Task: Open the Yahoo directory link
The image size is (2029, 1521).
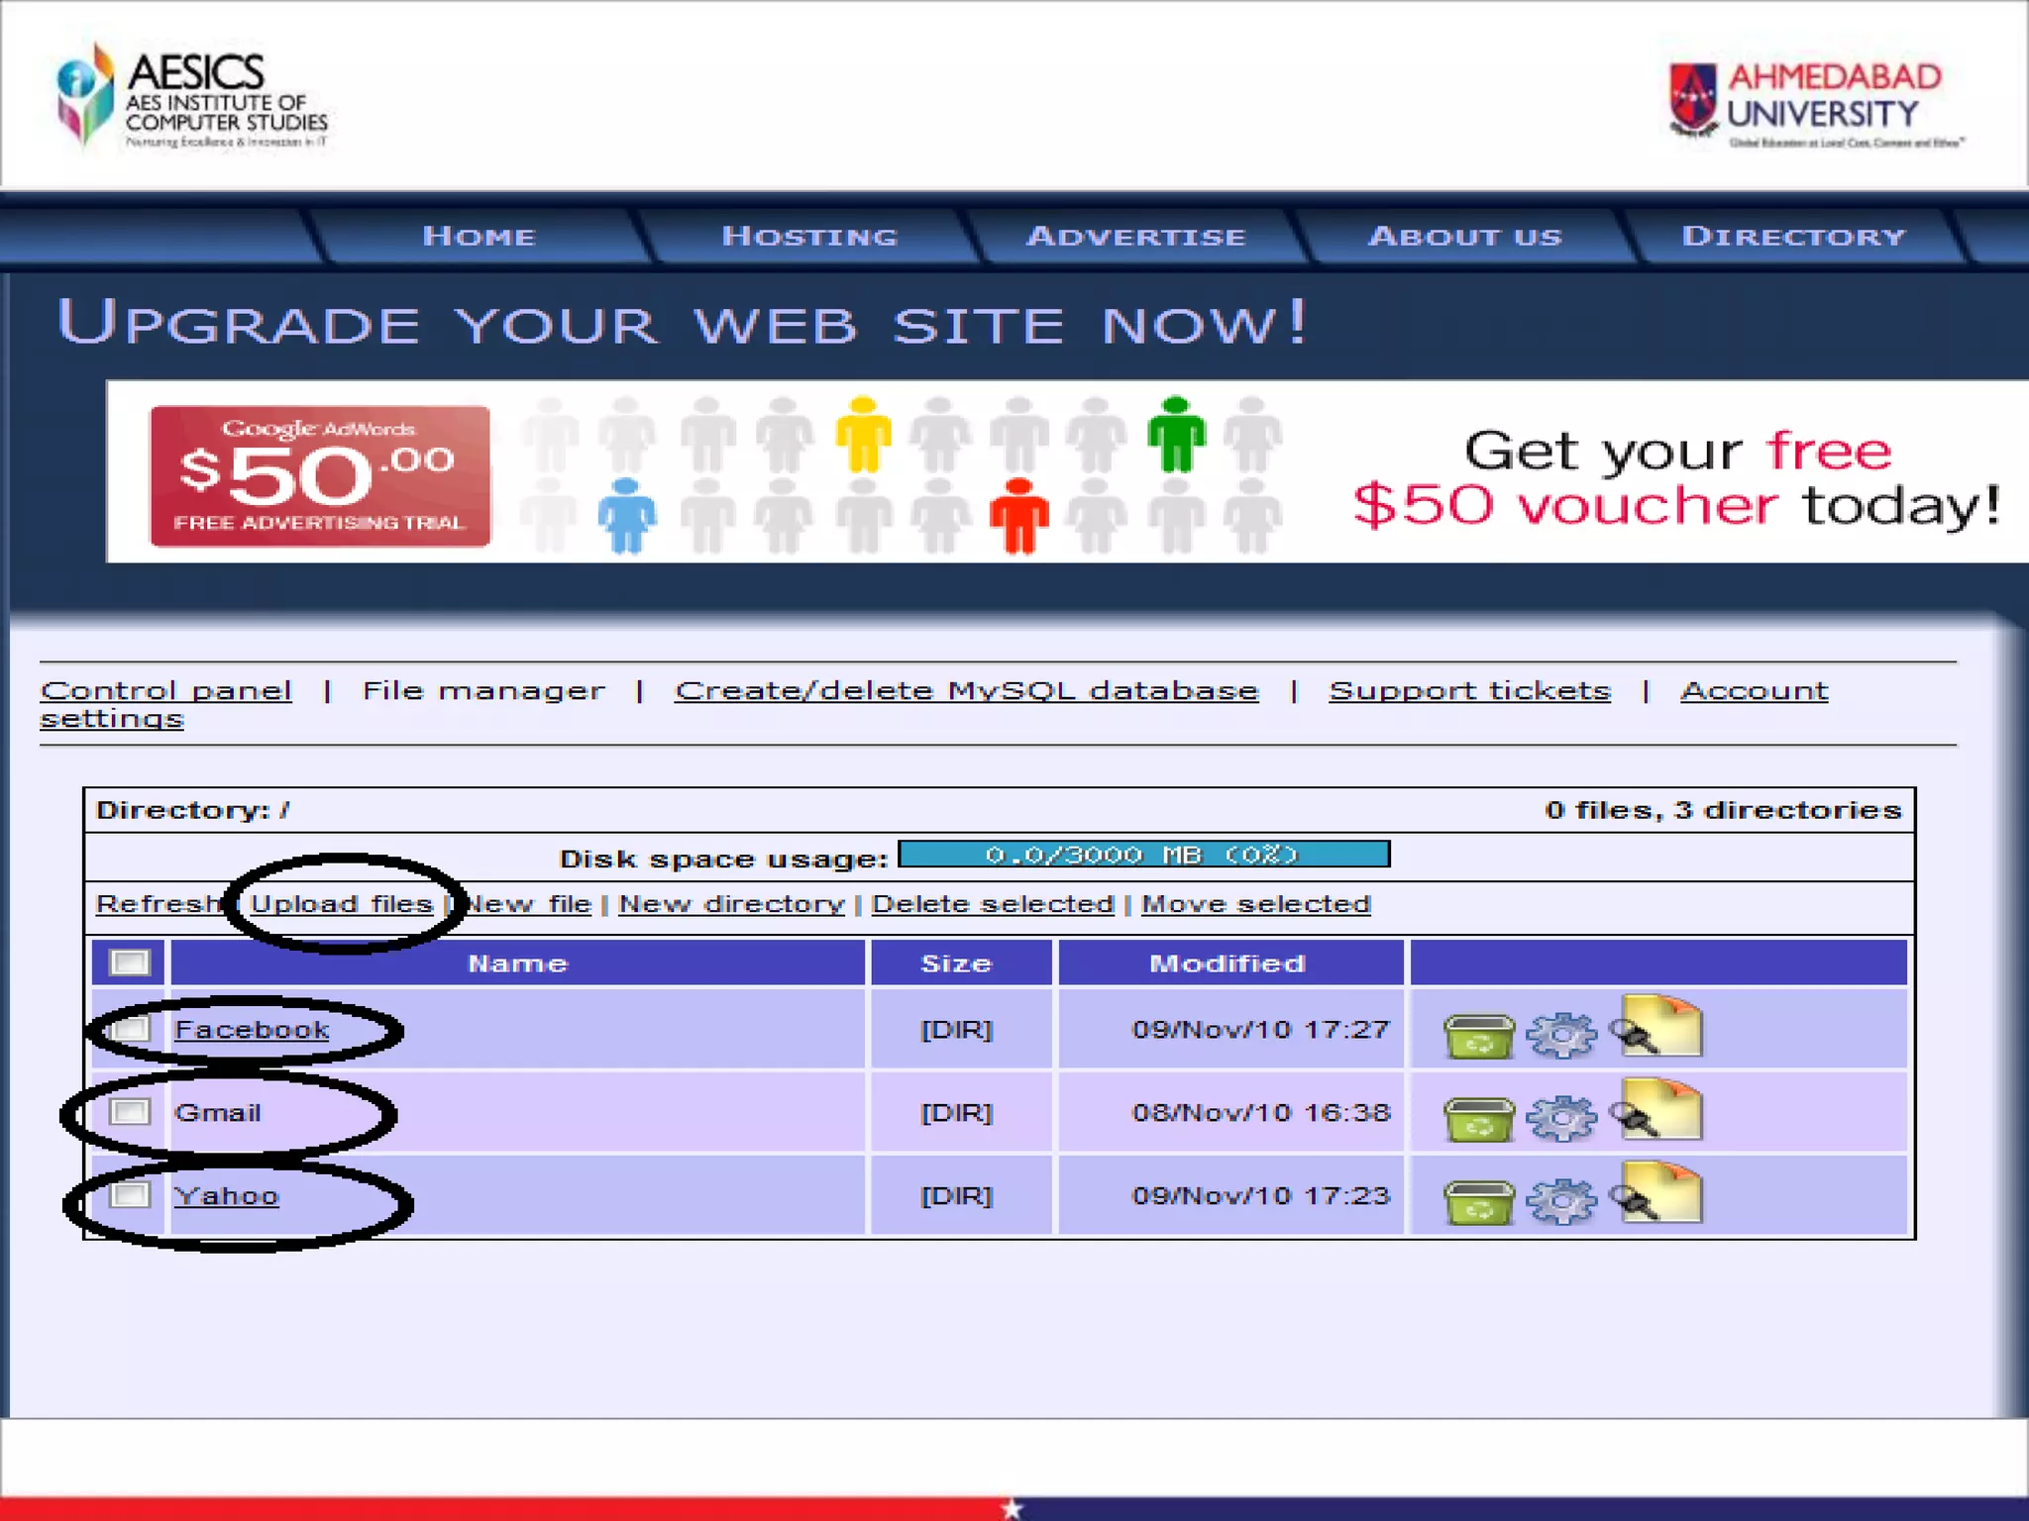Action: (226, 1196)
